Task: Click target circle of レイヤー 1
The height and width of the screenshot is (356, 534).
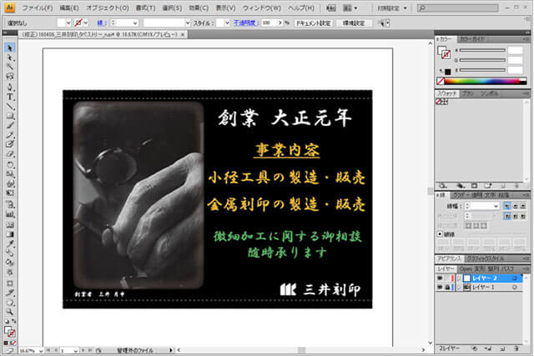Action: pos(515,288)
